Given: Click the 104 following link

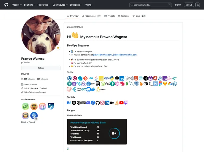Looking at the screenshot, I should [x=42, y=79].
